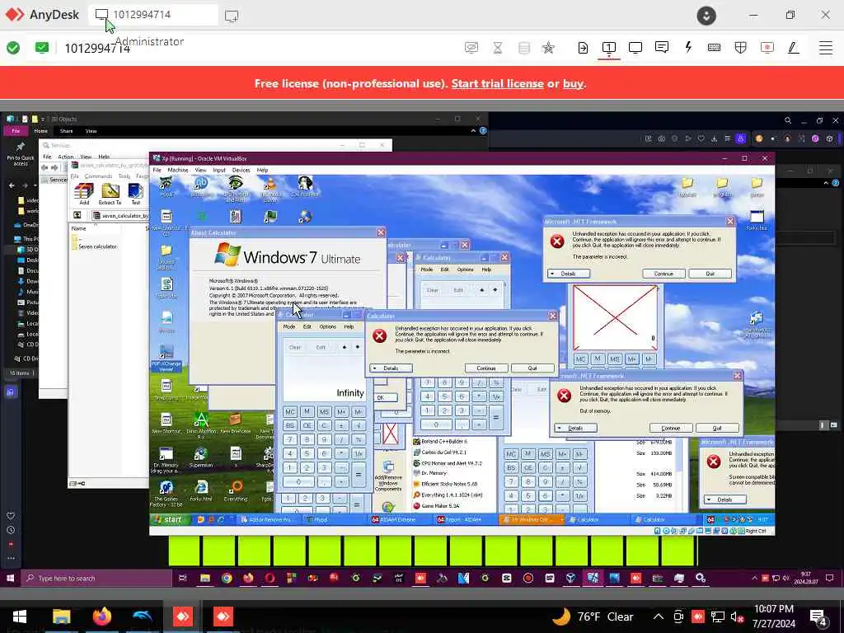This screenshot has width=844, height=633.
Task: Click Quit in Calculator-titled error dialog
Action: click(x=532, y=368)
